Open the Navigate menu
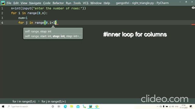This screenshot has height=109, width=195. coord(35,3)
